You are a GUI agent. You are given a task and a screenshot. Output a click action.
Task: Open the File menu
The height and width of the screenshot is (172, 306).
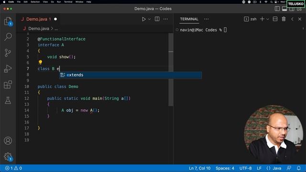pos(19,2)
